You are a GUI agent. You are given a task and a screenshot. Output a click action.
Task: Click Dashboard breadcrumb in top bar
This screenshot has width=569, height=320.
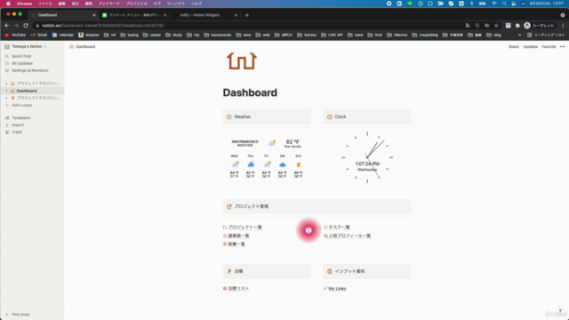pyautogui.click(x=85, y=46)
